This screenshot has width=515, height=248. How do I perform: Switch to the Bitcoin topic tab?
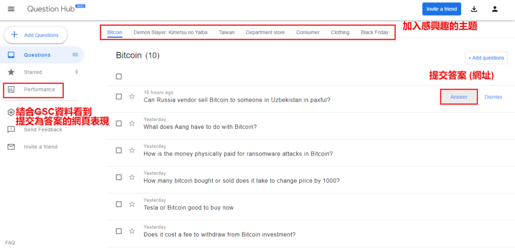[115, 33]
